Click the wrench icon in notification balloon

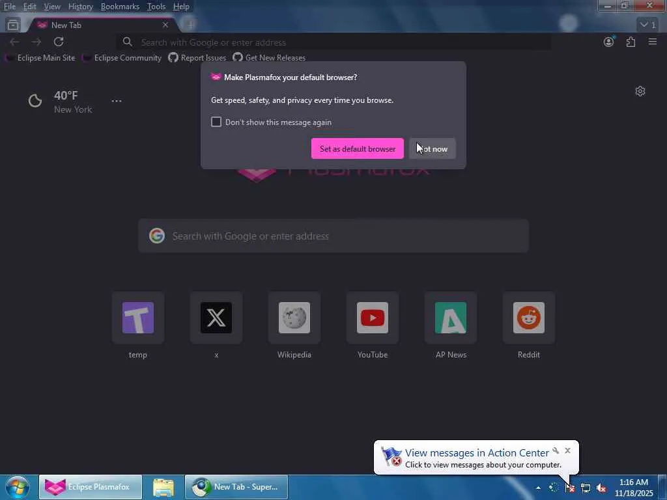pyautogui.click(x=556, y=451)
